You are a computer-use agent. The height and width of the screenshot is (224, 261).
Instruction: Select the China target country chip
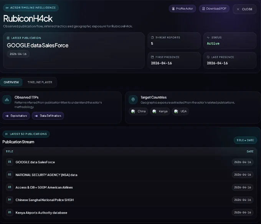[x=138, y=111]
